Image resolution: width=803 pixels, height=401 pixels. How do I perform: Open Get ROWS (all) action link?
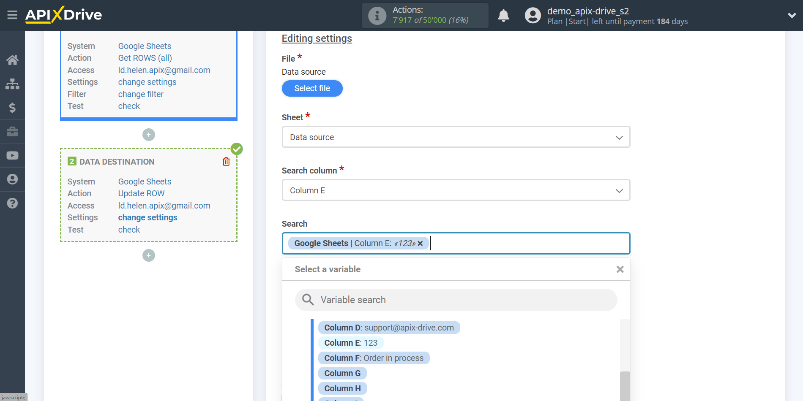click(145, 58)
